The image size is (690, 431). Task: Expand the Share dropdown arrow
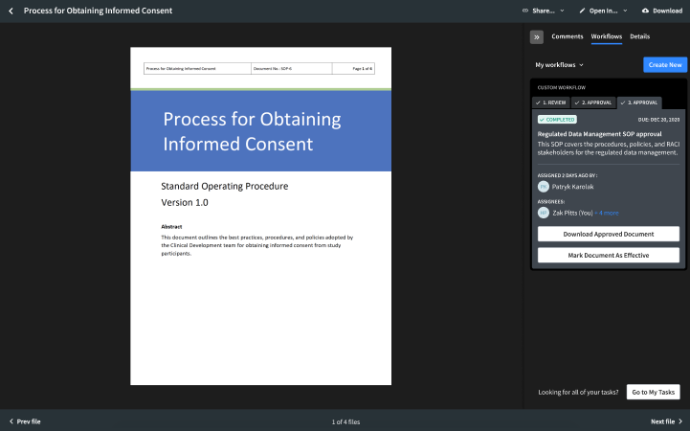coord(562,11)
